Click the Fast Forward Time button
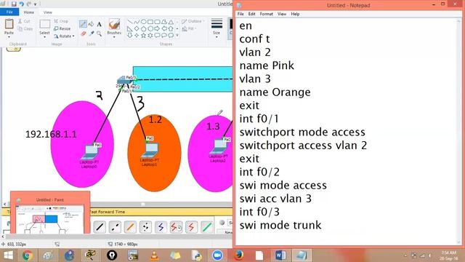Viewport: 465px width, 262px height. (x=108, y=212)
